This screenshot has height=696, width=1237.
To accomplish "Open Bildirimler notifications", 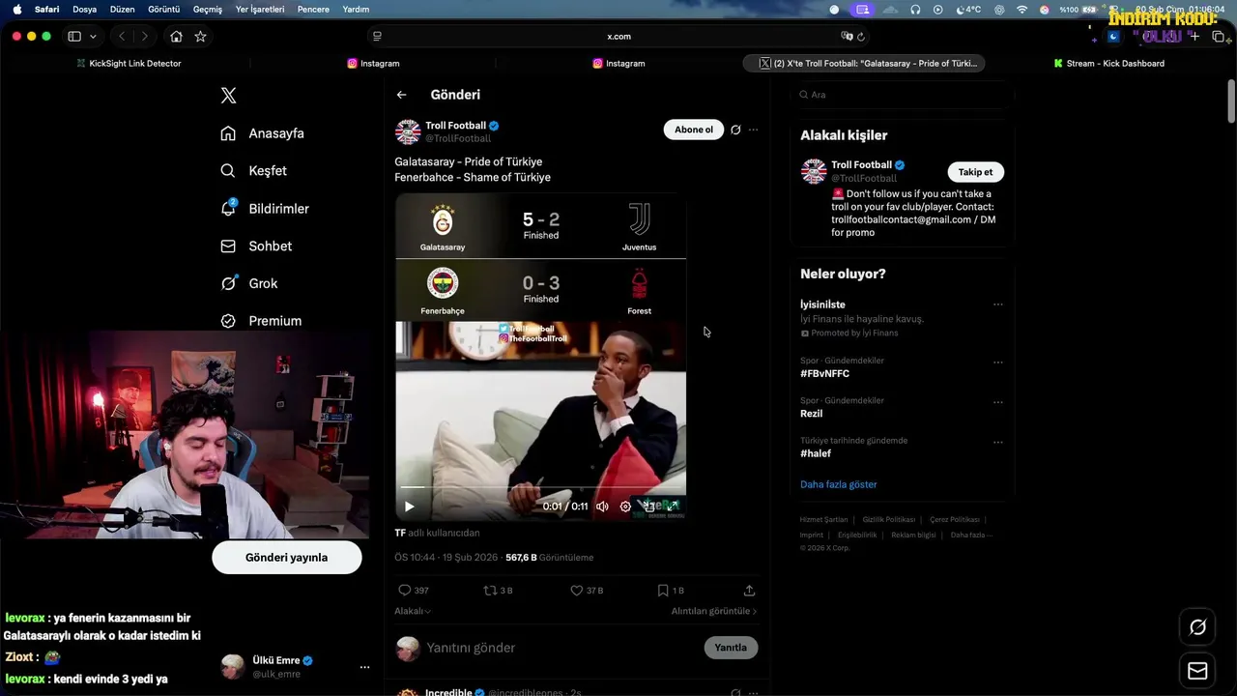I will [x=265, y=209].
